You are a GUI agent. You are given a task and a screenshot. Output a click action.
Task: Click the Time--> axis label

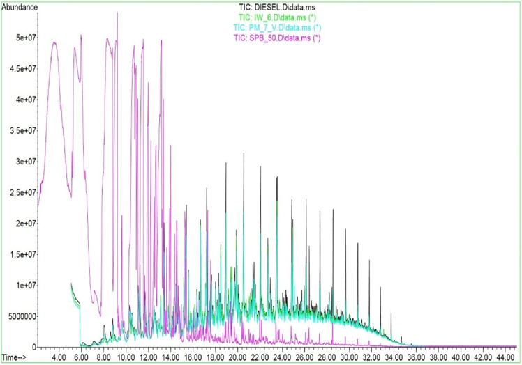[x=14, y=358]
